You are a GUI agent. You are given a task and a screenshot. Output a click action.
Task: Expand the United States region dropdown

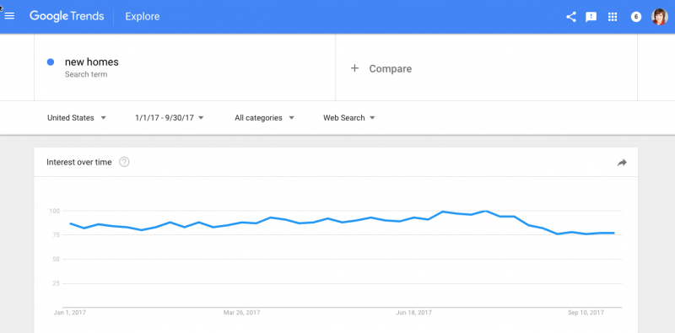coord(77,118)
